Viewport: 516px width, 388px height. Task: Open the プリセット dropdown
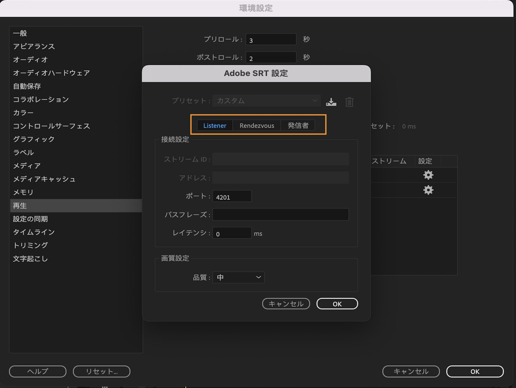266,101
